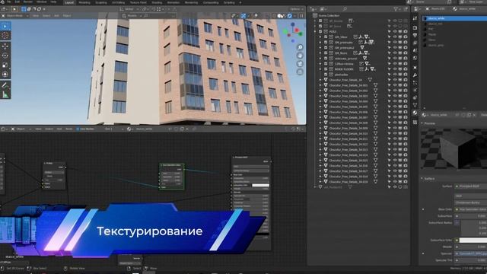Toggle selectable arrow for Chocofur_Free_Details_34.015

[x=389, y=161]
